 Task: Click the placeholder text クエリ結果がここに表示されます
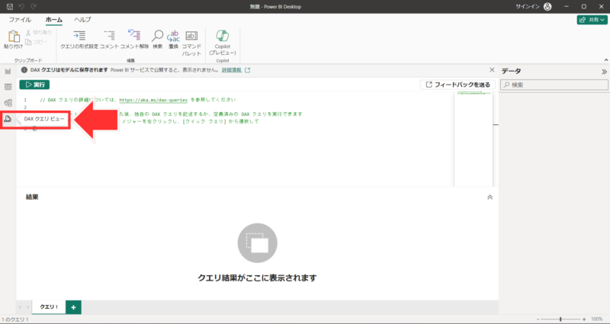[x=257, y=277]
